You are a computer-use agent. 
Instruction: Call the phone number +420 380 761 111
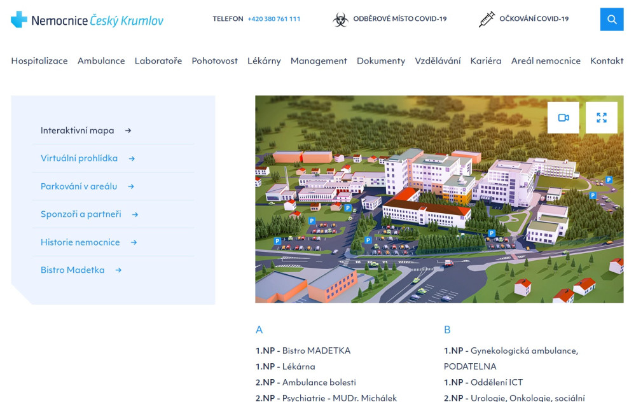(274, 19)
